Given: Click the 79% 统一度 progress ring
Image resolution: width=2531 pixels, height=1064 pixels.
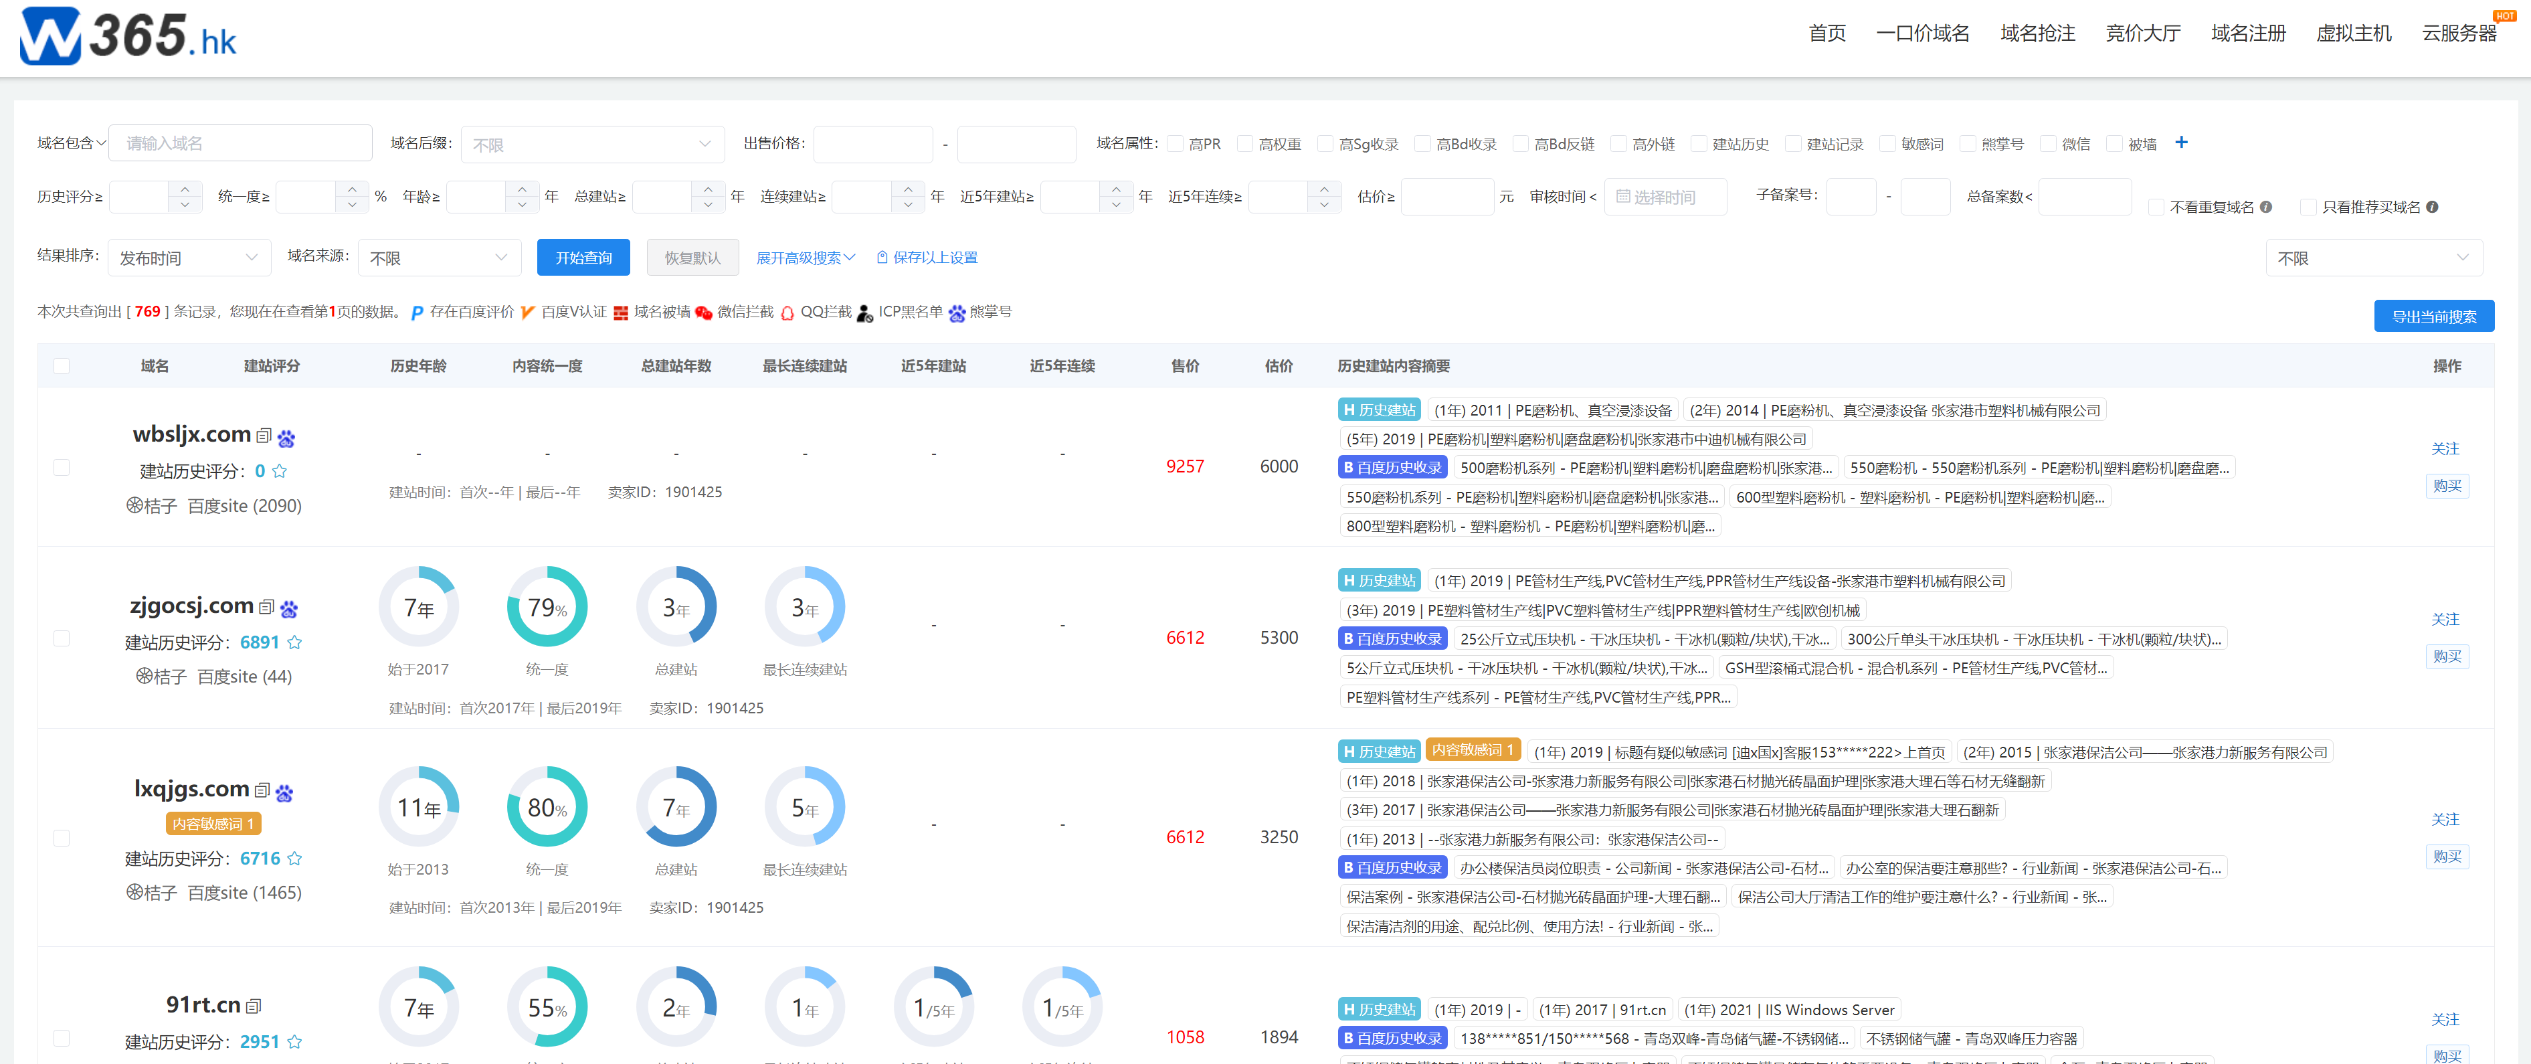Looking at the screenshot, I should (x=547, y=607).
